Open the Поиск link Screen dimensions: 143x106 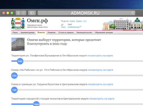click(x=63, y=27)
